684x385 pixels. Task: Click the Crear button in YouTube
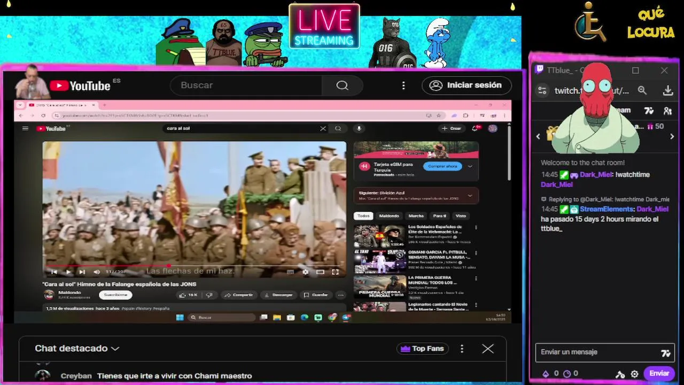tap(452, 128)
